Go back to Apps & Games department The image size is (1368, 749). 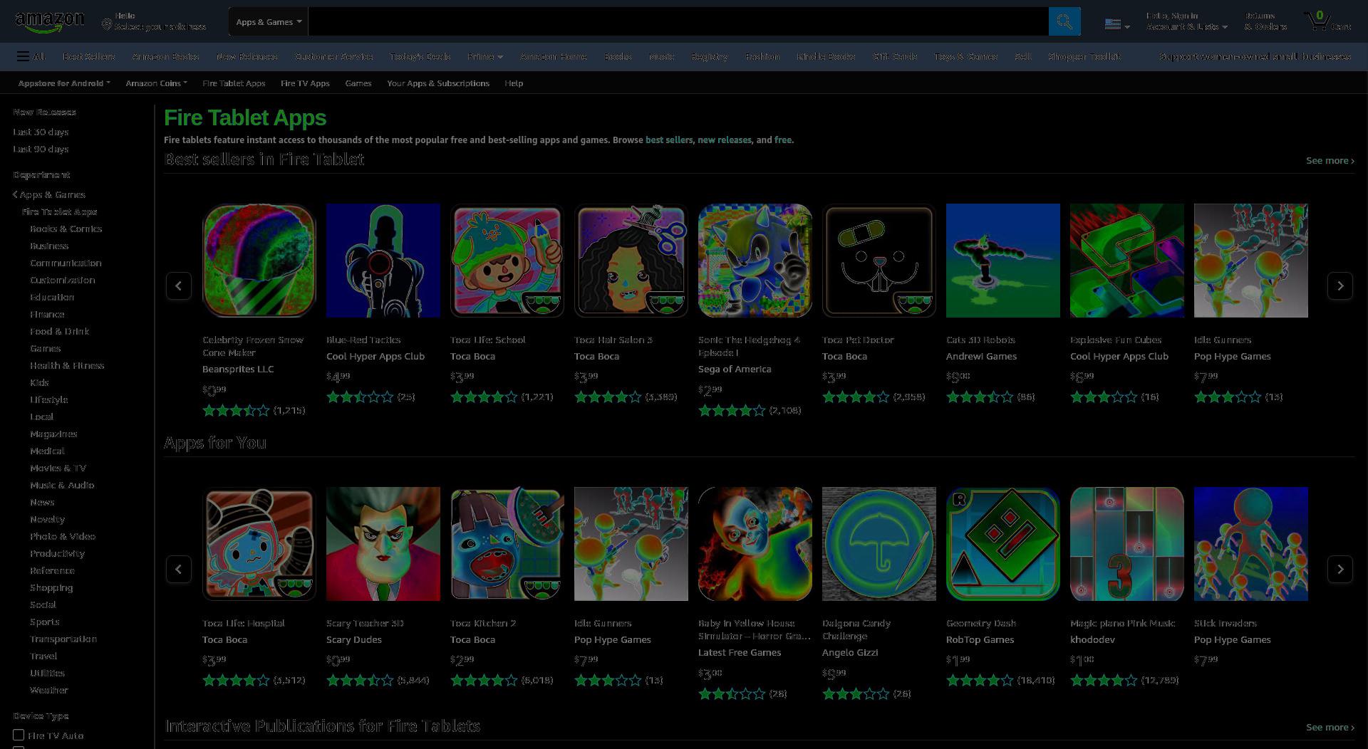pyautogui.click(x=49, y=194)
